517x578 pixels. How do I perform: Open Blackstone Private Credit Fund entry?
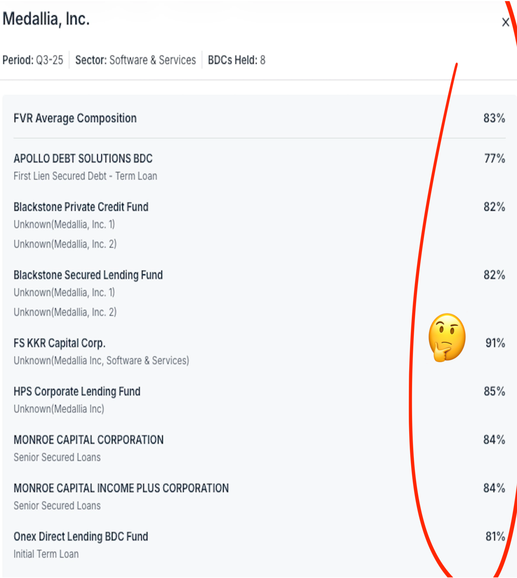(x=81, y=207)
